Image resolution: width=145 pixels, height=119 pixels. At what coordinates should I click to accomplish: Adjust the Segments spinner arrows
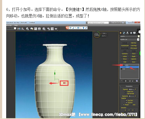click(136, 96)
